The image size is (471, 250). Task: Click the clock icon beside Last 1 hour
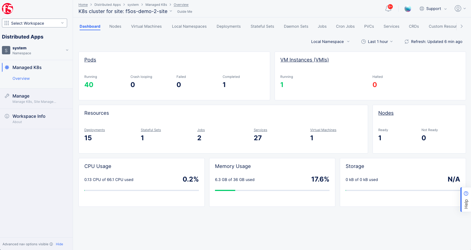coord(363,42)
